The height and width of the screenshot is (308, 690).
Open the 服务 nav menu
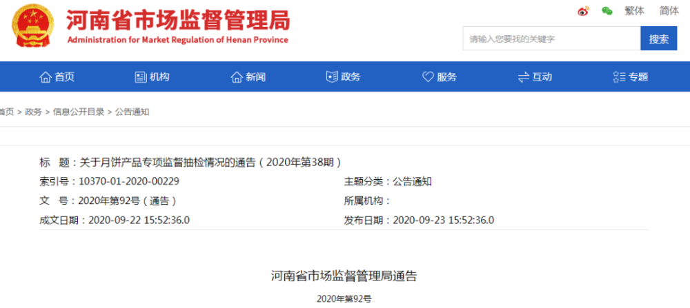446,77
